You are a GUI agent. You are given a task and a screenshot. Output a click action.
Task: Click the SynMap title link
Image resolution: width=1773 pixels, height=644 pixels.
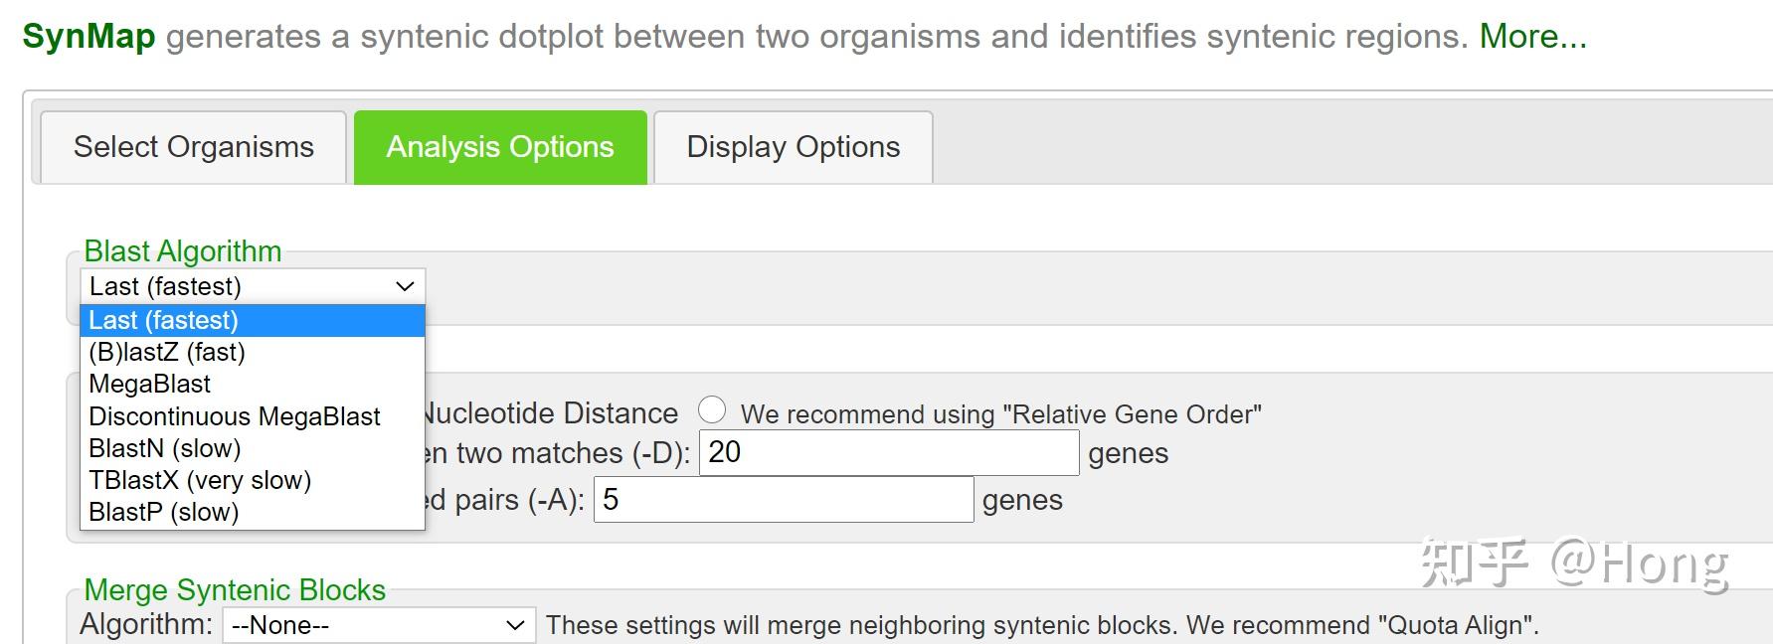(89, 37)
